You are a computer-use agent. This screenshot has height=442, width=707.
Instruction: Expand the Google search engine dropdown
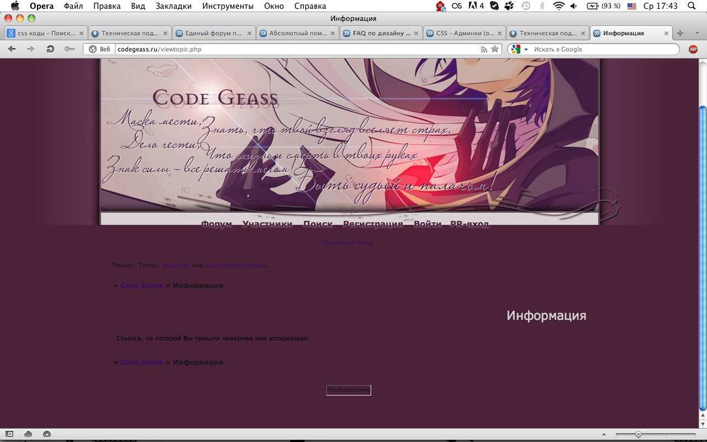tap(526, 50)
